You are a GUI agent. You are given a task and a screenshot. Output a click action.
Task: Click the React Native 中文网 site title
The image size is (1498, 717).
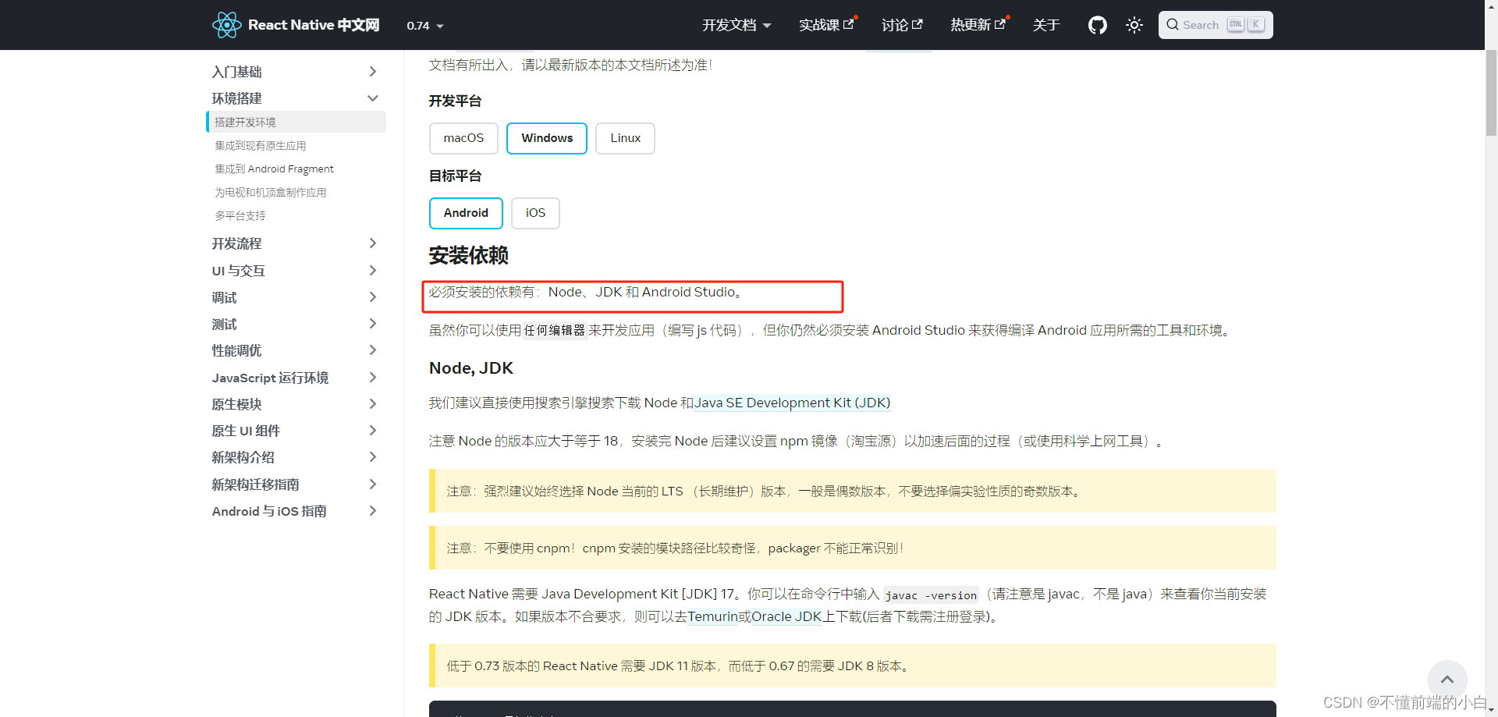click(x=314, y=25)
